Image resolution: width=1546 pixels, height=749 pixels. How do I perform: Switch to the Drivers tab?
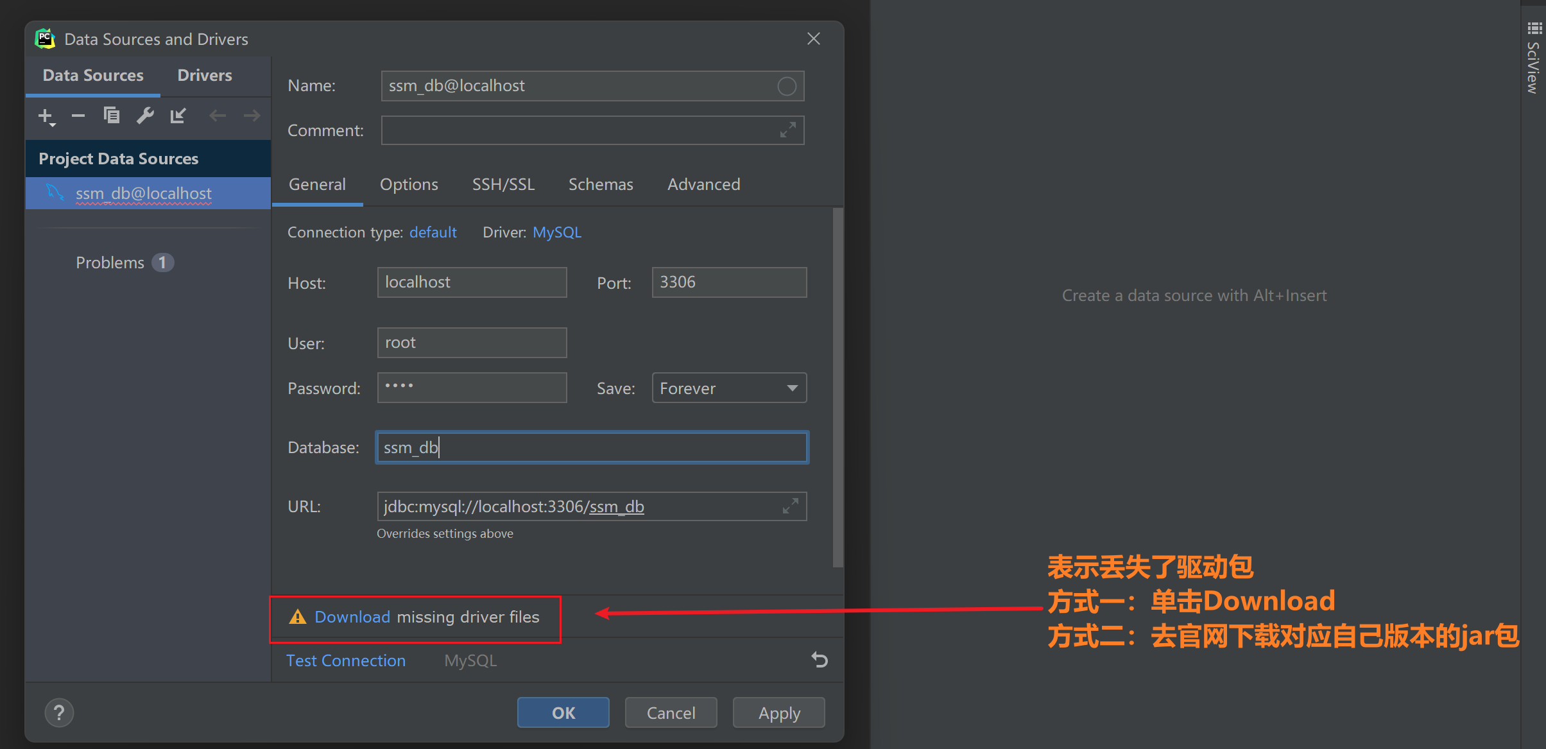click(x=205, y=76)
